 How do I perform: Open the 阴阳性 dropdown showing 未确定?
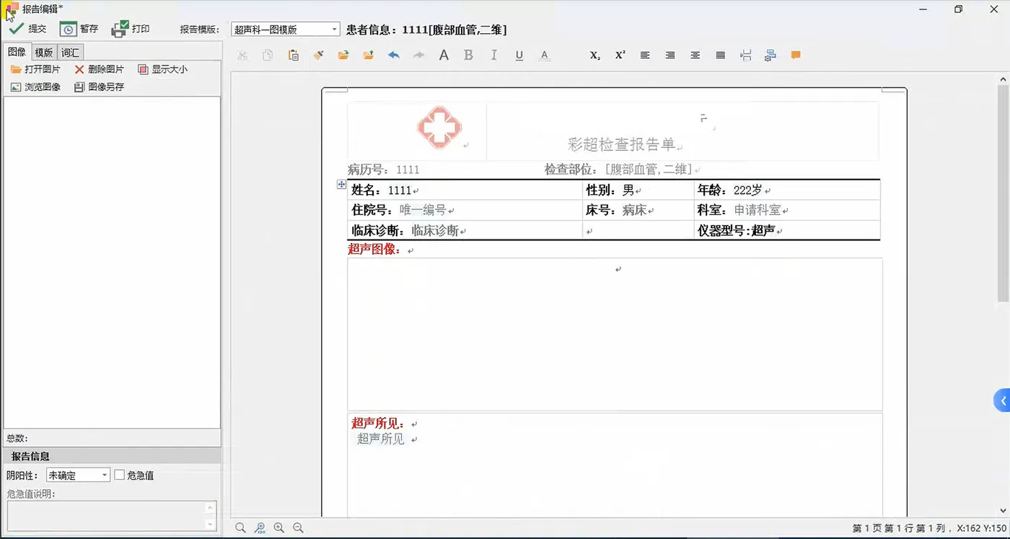[78, 475]
